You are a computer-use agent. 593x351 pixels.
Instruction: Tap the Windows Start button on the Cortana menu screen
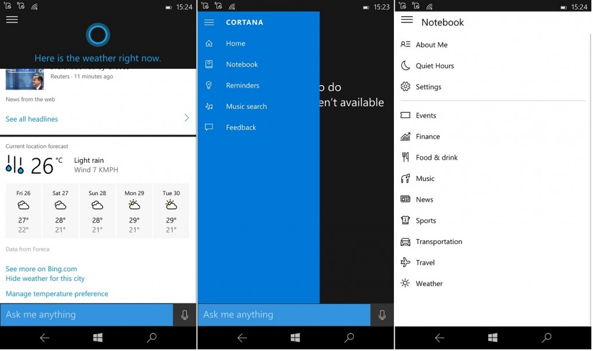(295, 337)
